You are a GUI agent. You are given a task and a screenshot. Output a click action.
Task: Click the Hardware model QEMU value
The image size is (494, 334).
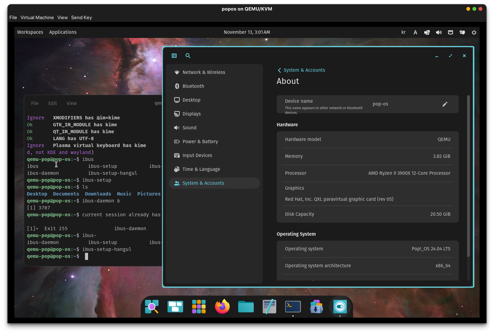coord(444,139)
